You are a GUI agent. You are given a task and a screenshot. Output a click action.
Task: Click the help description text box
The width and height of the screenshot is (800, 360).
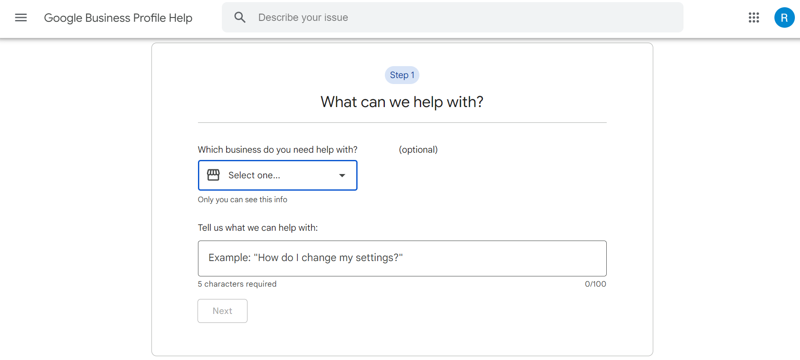tap(402, 258)
